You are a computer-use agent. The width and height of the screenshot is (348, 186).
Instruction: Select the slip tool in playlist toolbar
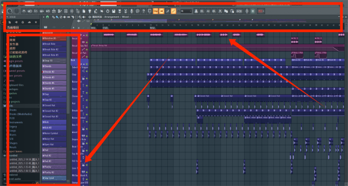69,17
